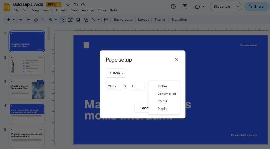This screenshot has height=149, width=270.
Task: Click the print icon
Action: pyautogui.click(x=36, y=20)
